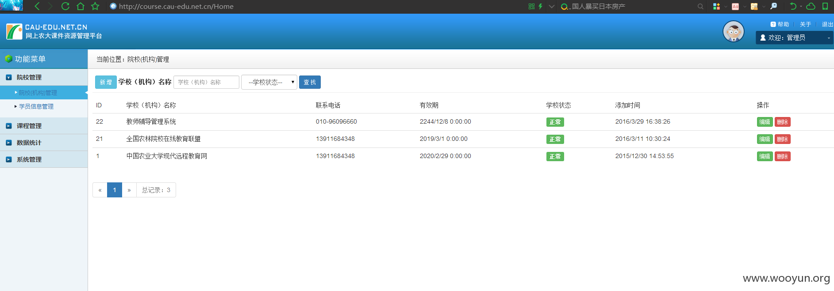Click the red Aa translate extension icon
The image size is (834, 291).
(x=735, y=6)
